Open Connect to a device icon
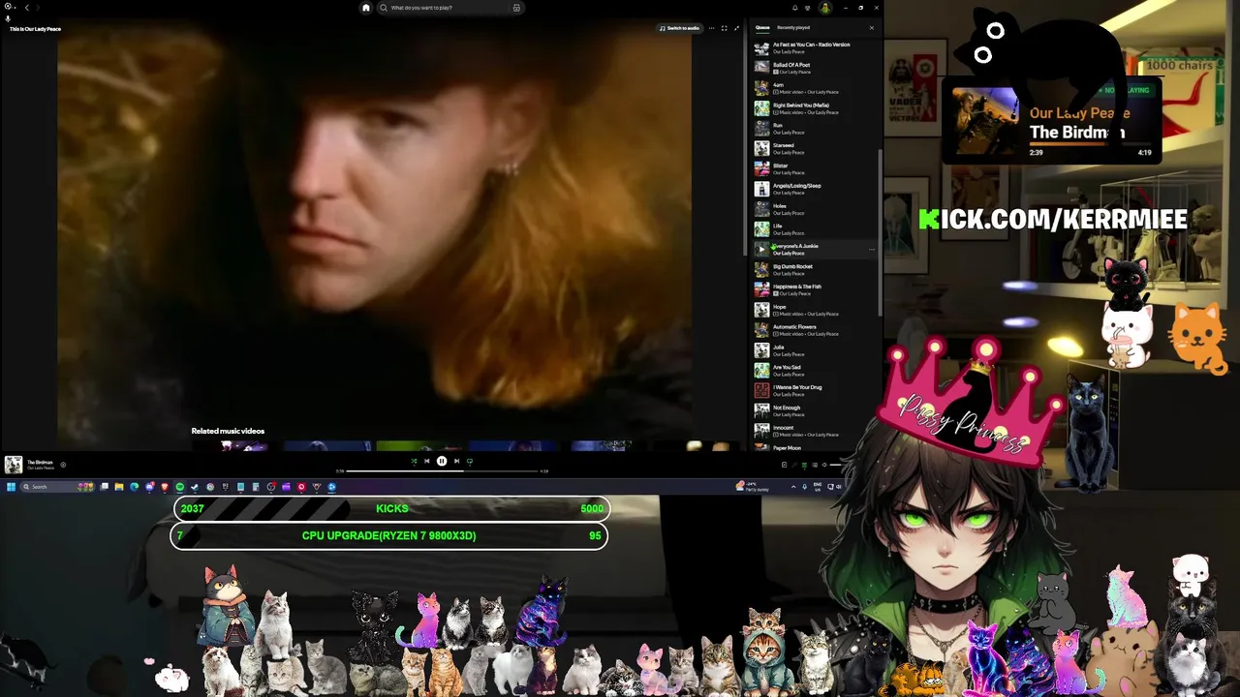1240x697 pixels. tap(815, 465)
